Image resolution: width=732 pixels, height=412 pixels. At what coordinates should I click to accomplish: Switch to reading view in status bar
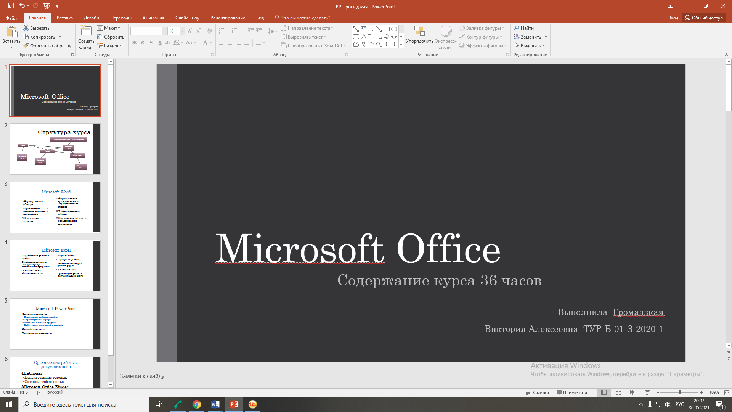[632, 392]
